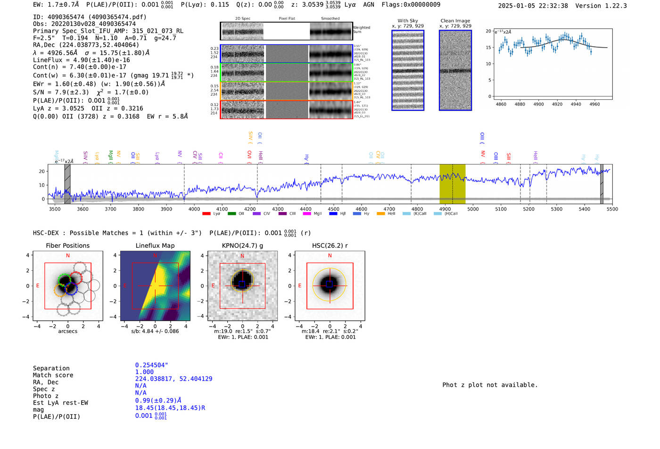Open the Clean Image cutout
This screenshot has width=660, height=449.
coord(455,70)
